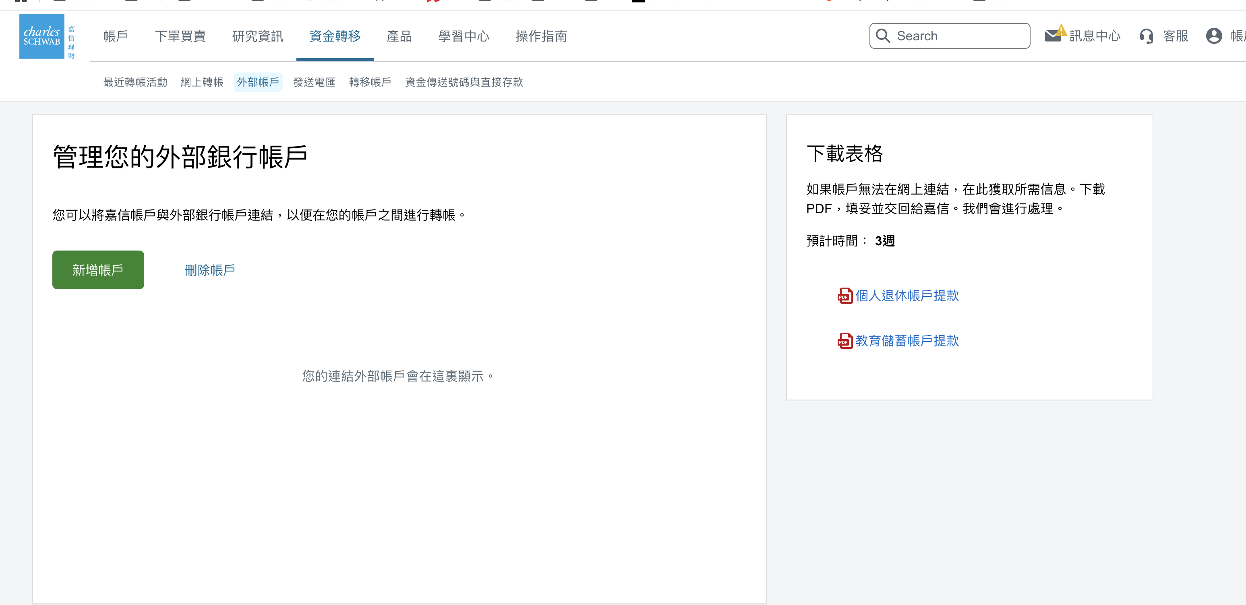Viewport: 1246px width, 605px height.
Task: Select the 研究資訊 menu
Action: 257,36
